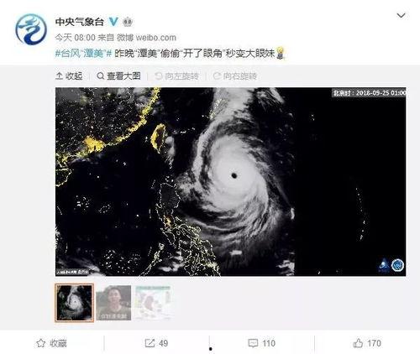420x354 pixels.
Task: Like the post with thumbs-up 170
Action: (367, 343)
